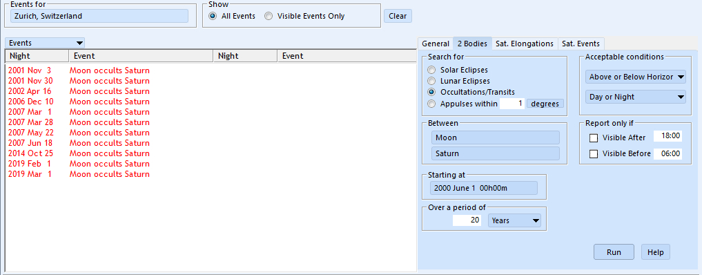Click the Saturn body selector

pyautogui.click(x=495, y=153)
